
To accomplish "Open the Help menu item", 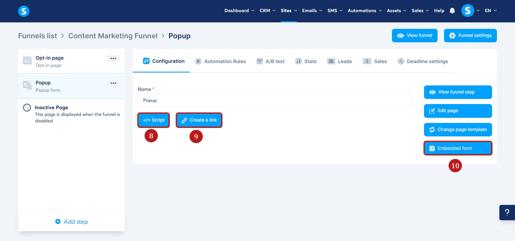I will coord(439,11).
